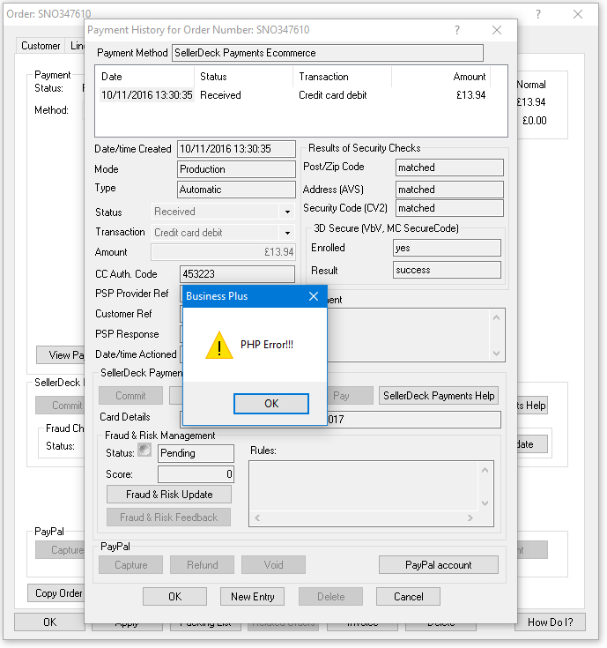Click the yellow warning triangle icon
The image size is (607, 648).
tap(219, 345)
